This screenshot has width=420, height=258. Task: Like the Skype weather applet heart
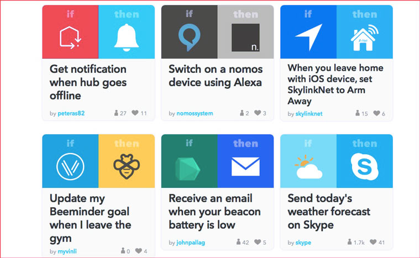point(373,242)
